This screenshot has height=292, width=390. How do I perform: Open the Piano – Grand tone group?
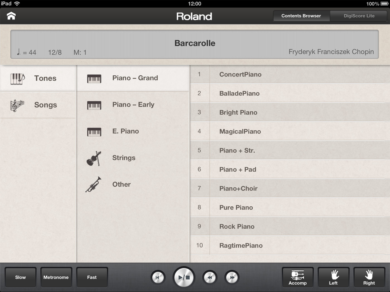(133, 78)
